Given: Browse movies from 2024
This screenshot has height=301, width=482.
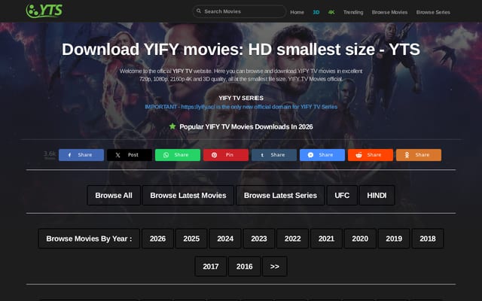Looking at the screenshot, I should click(225, 239).
